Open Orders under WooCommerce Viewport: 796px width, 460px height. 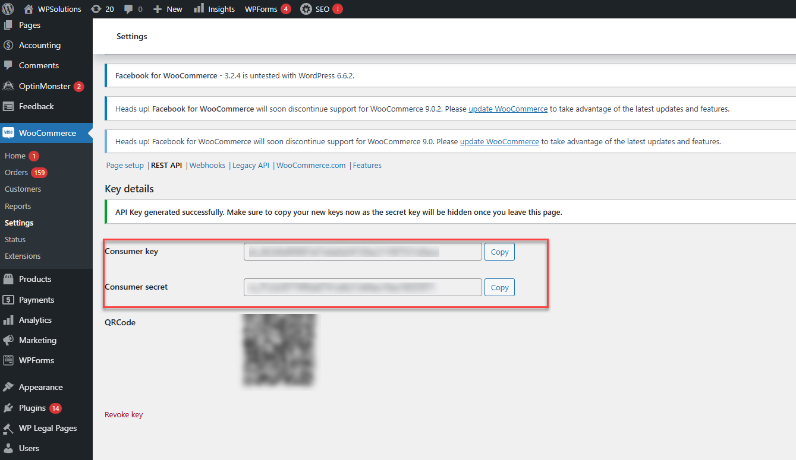[x=16, y=172]
